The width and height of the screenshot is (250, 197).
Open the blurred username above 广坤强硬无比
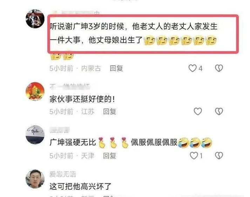[x=60, y=130]
